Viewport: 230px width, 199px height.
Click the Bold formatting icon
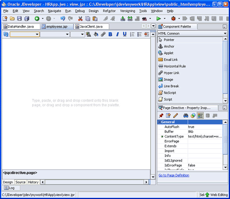(x=110, y=34)
